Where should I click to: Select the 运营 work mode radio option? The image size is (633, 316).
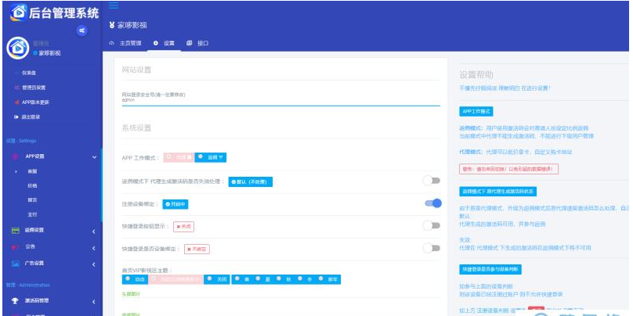[x=212, y=157]
